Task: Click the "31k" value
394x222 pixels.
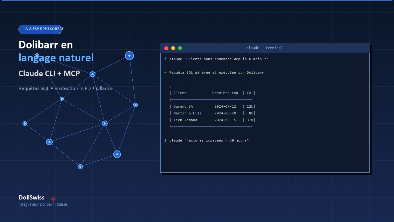Action: (250, 120)
